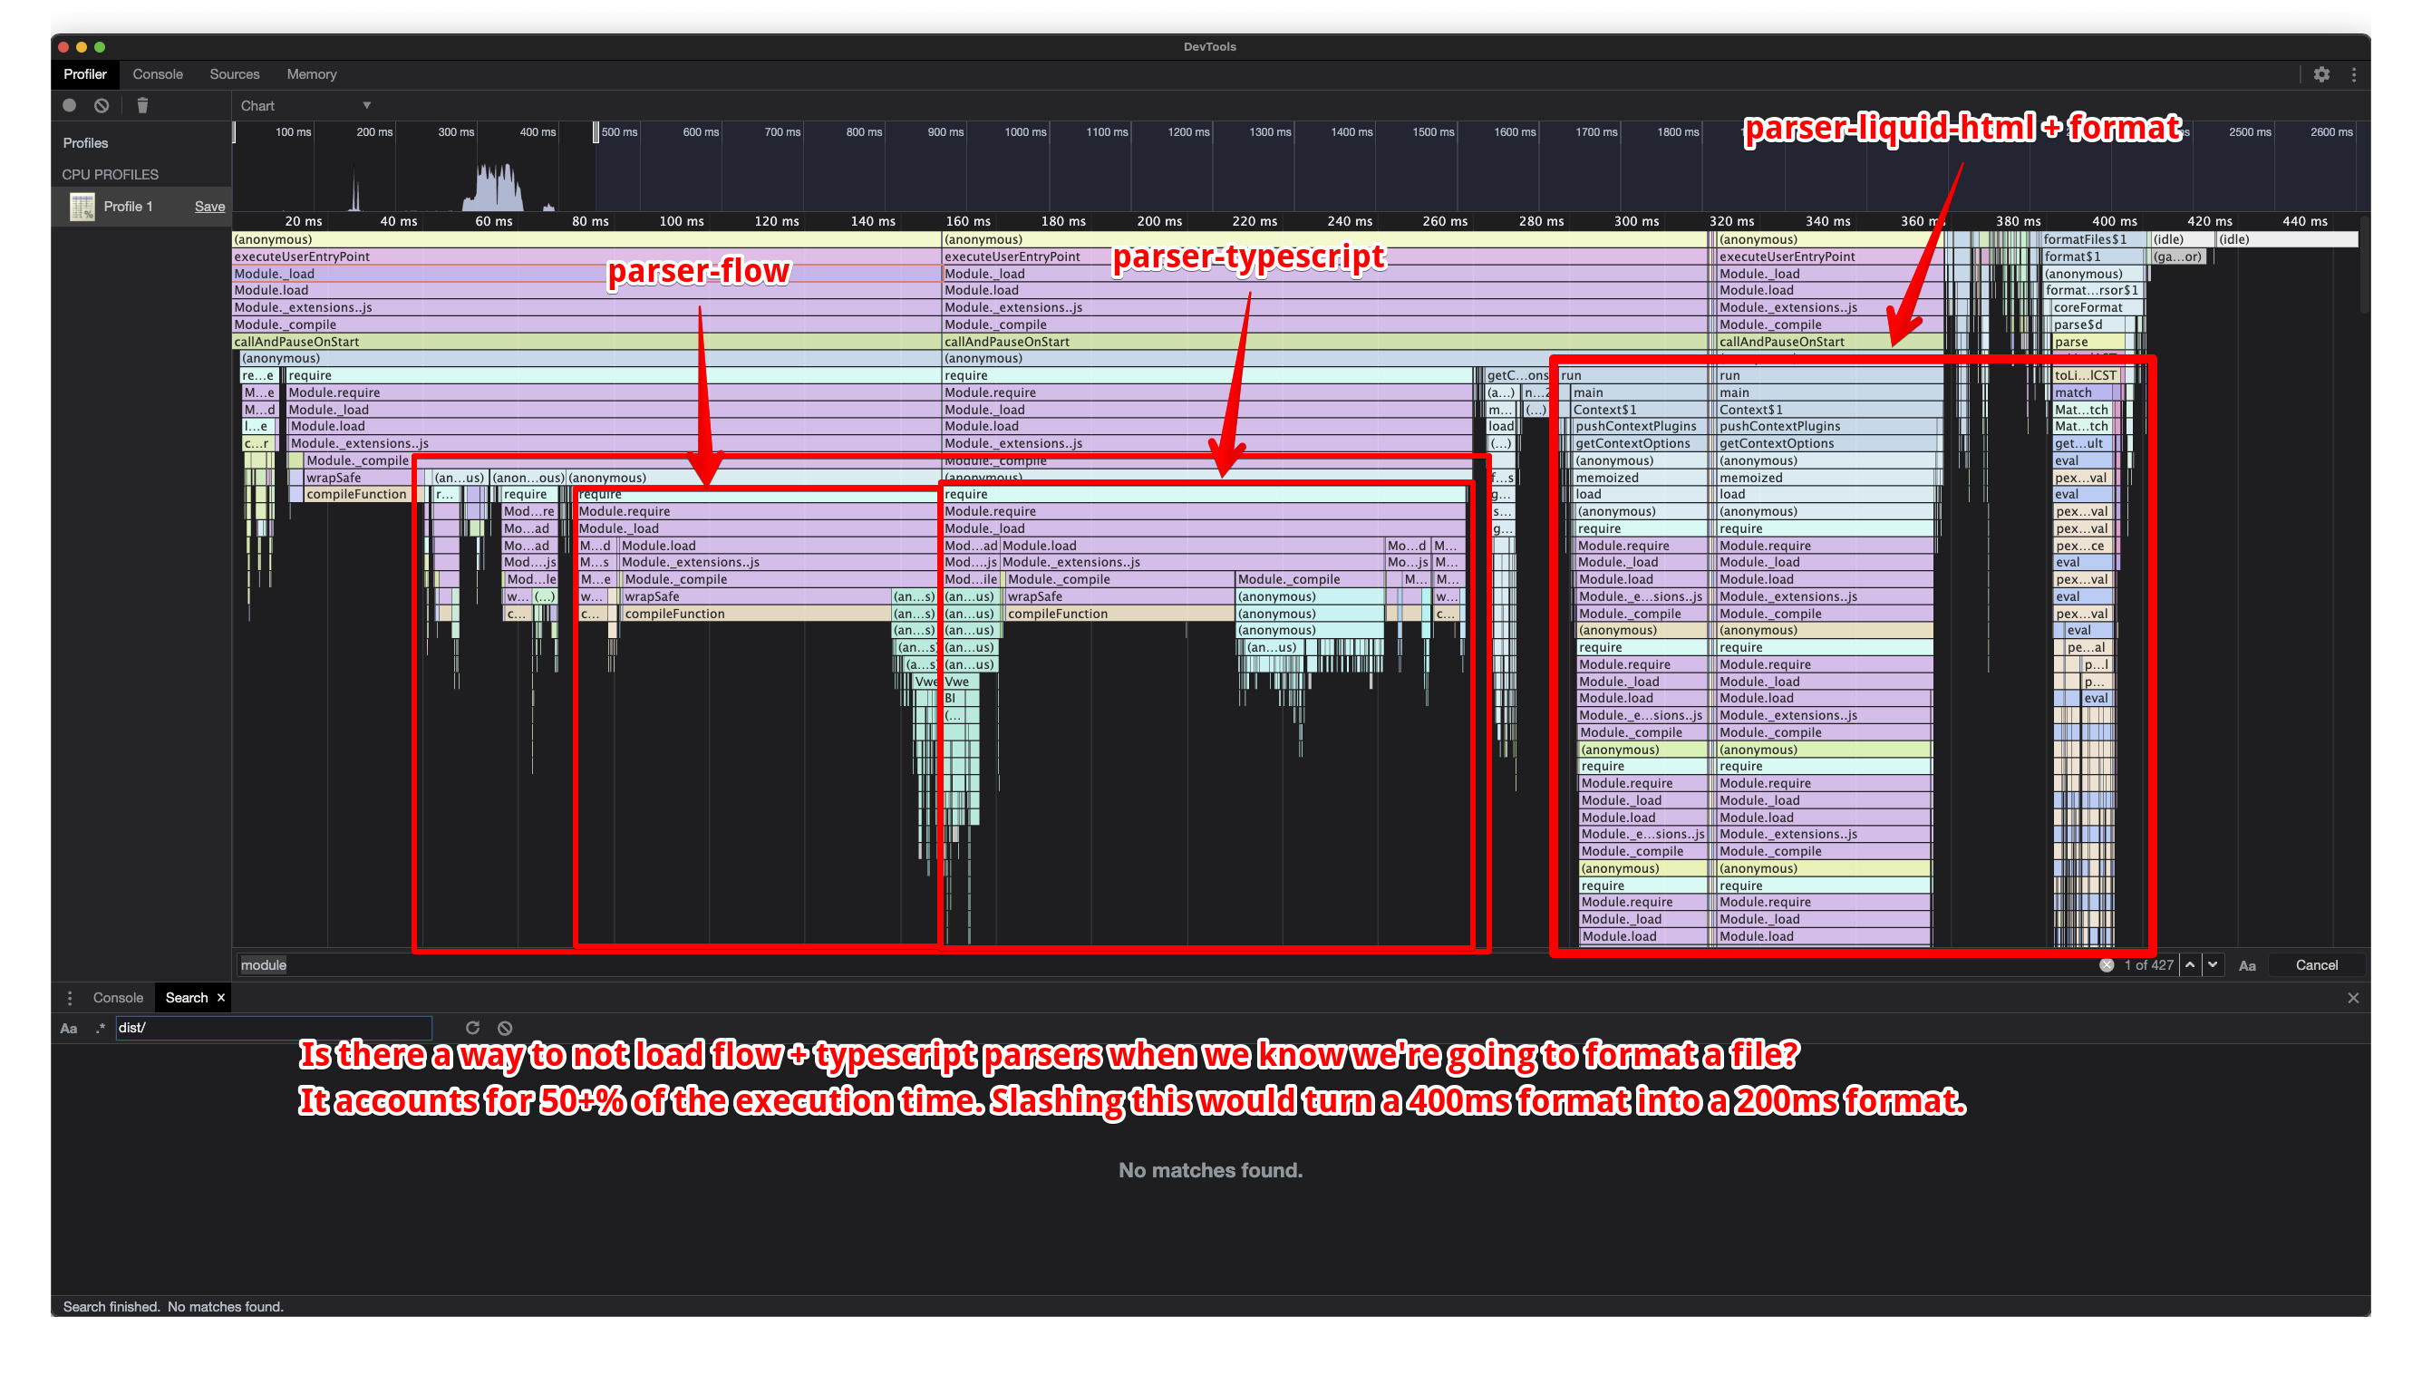Click the dist/ search input field
Screen dimensions: 2422x1384
point(273,1028)
